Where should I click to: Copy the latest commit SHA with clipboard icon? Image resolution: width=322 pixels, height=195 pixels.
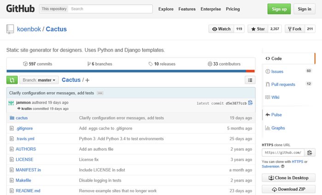250,103
